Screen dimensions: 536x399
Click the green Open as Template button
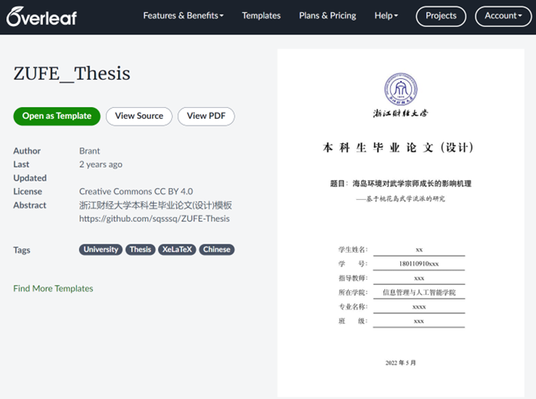tap(57, 116)
